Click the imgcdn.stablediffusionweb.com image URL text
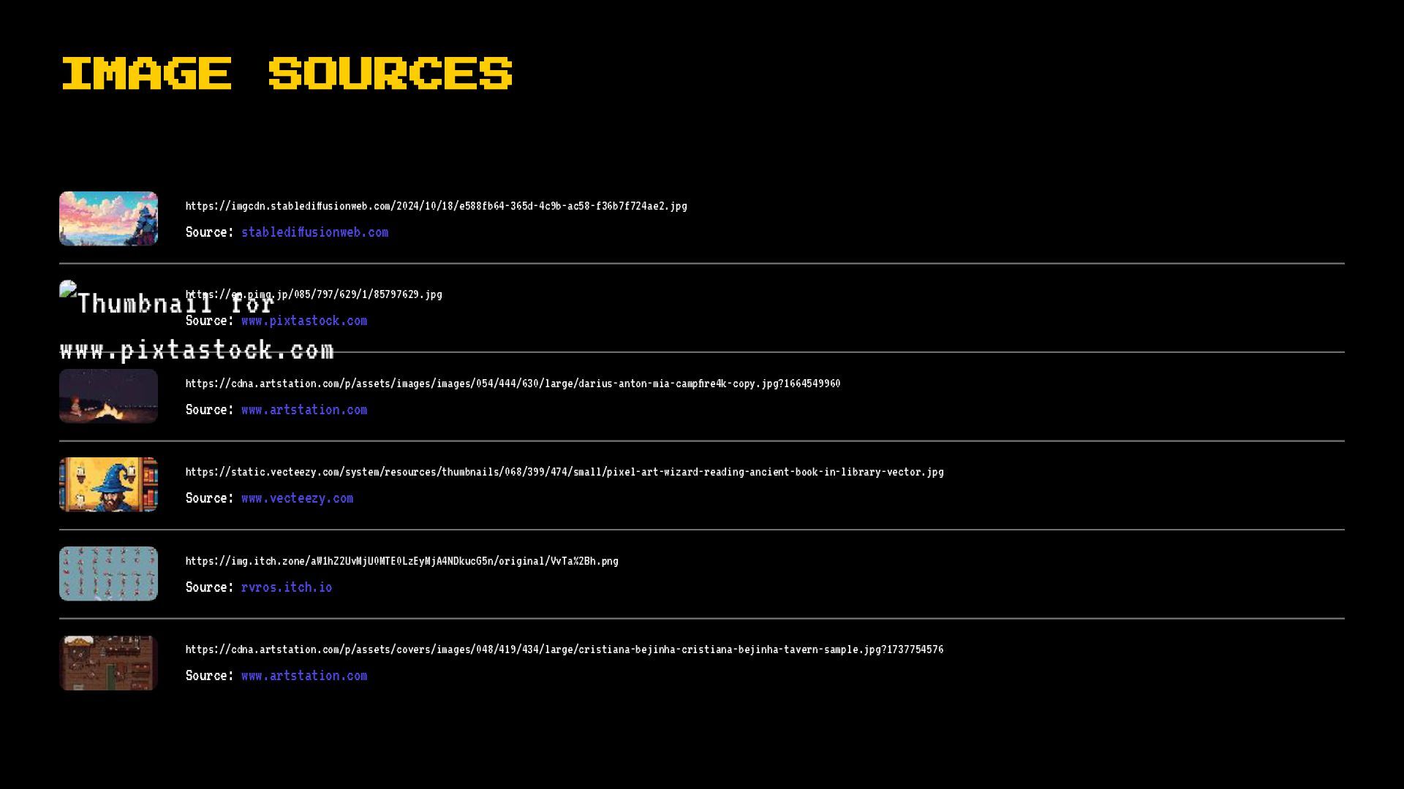Image resolution: width=1404 pixels, height=789 pixels. (x=436, y=206)
